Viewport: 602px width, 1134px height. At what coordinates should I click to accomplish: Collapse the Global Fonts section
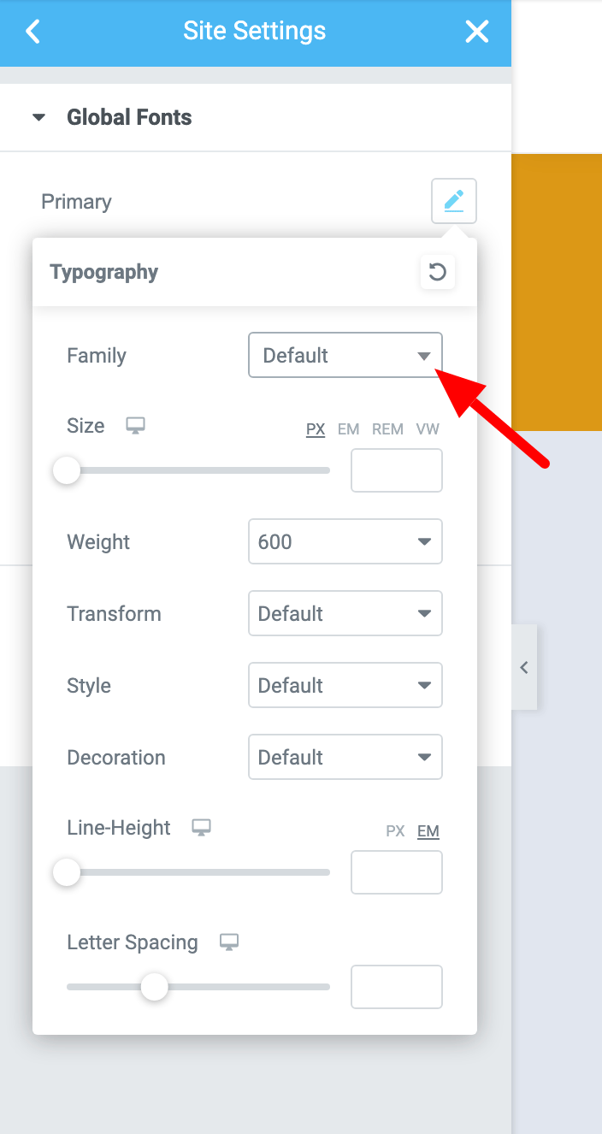coord(38,118)
